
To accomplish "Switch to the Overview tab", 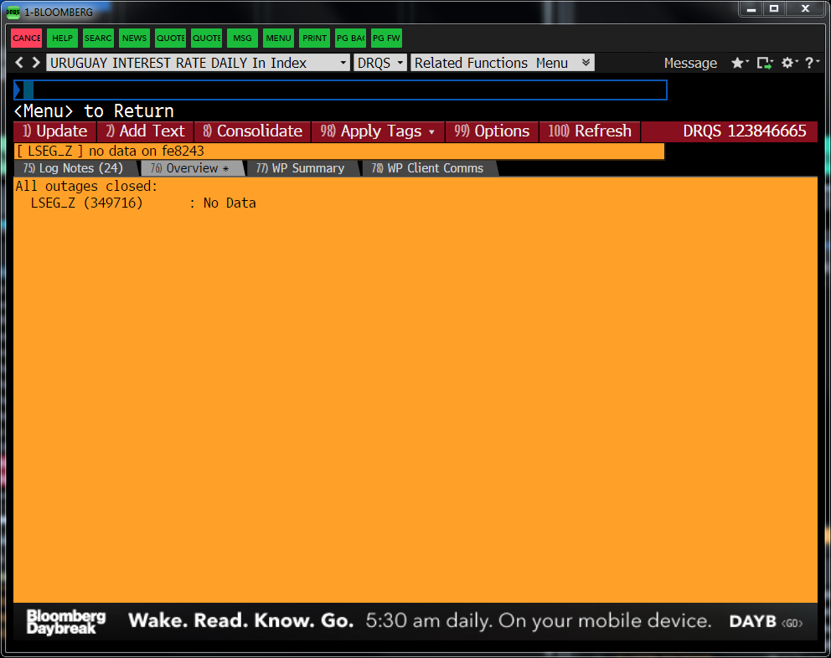I will point(191,168).
